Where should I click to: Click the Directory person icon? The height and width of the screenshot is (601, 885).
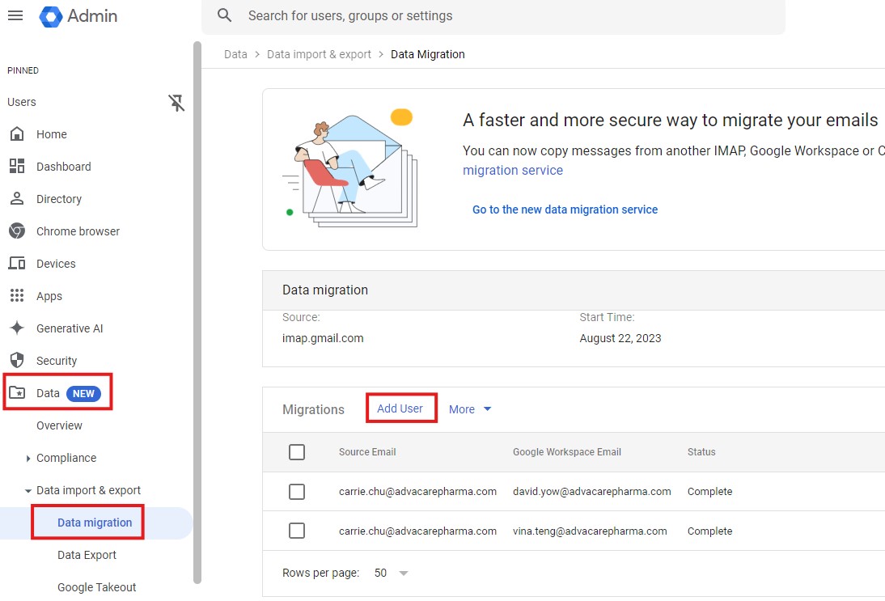[x=17, y=199]
